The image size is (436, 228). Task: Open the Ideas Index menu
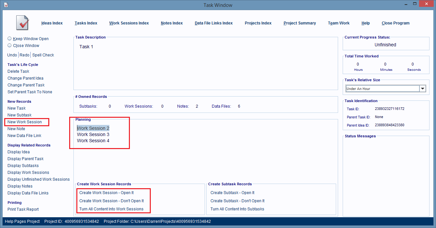[52, 23]
